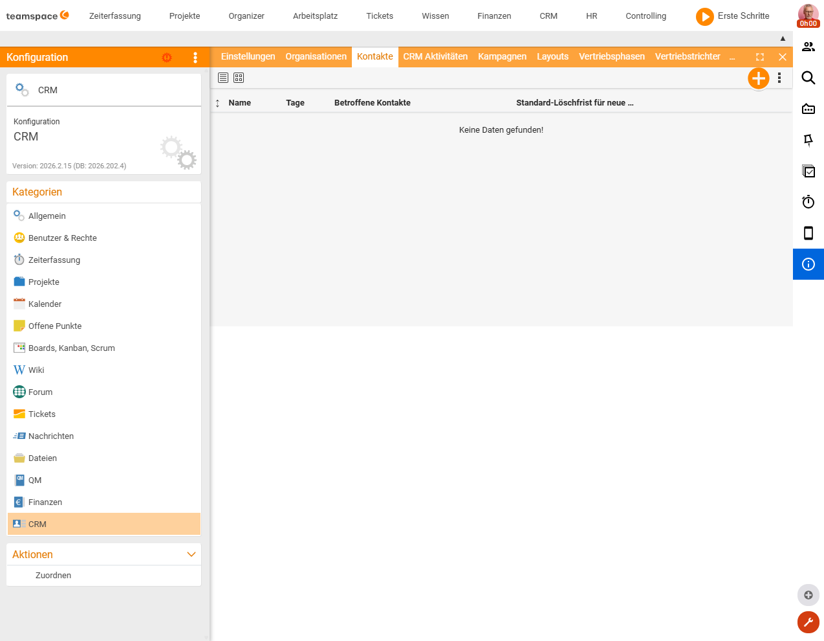
Task: Open the teamspace logo home link
Action: pos(38,16)
